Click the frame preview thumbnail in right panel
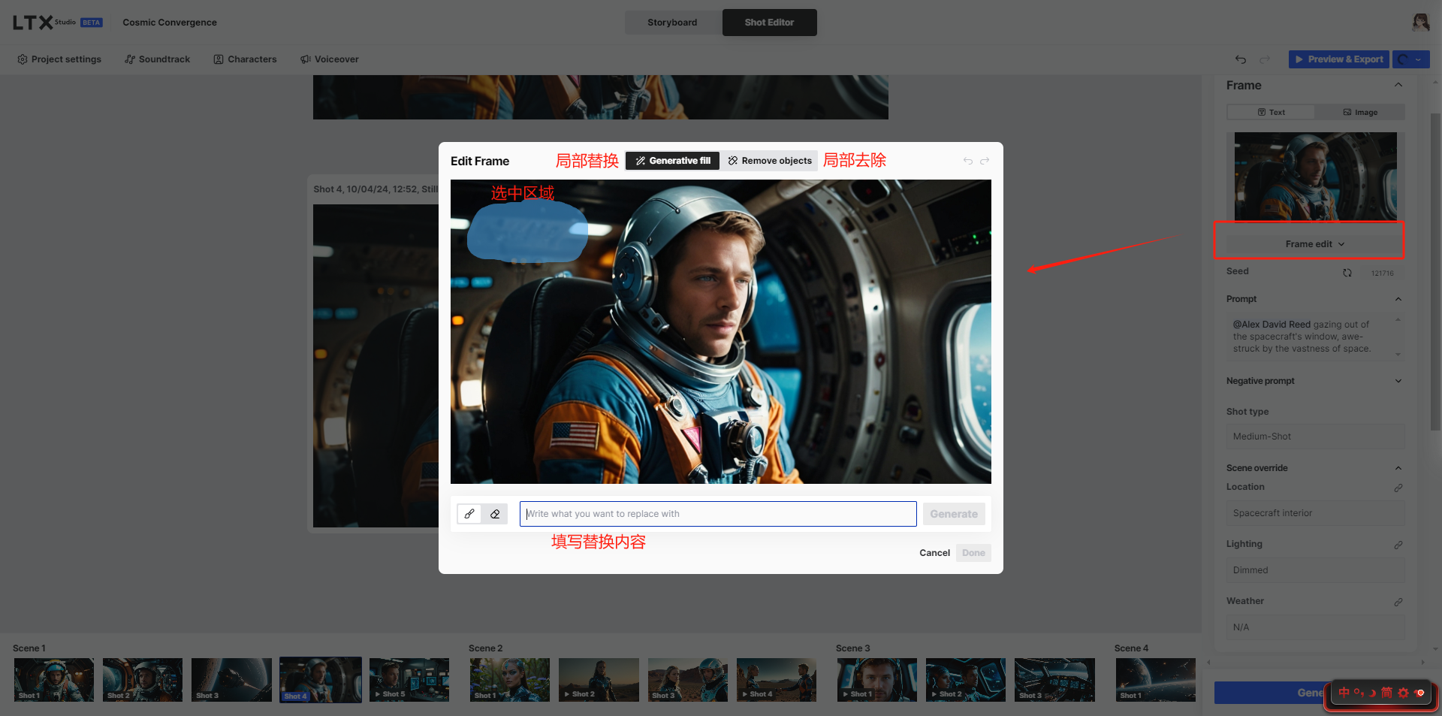This screenshot has width=1442, height=716. (1315, 177)
